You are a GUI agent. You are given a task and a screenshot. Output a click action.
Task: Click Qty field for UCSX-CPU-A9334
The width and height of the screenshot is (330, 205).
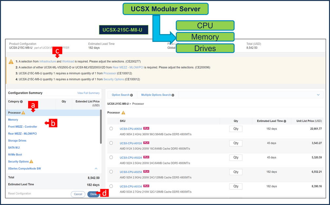click(x=236, y=186)
